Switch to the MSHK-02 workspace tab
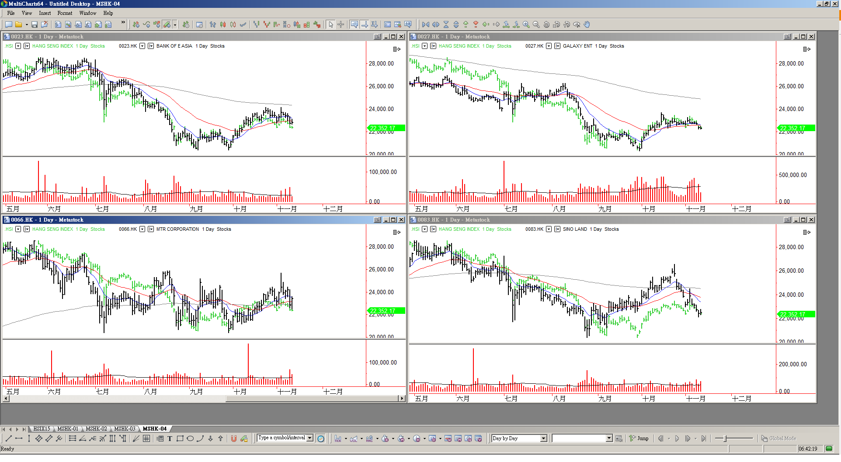The image size is (841, 462). [96, 429]
